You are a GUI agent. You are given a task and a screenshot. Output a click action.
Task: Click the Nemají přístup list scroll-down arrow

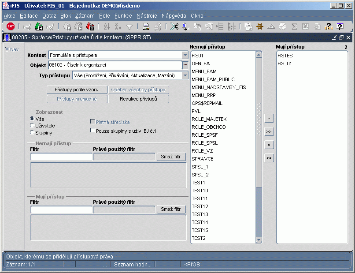point(259,239)
